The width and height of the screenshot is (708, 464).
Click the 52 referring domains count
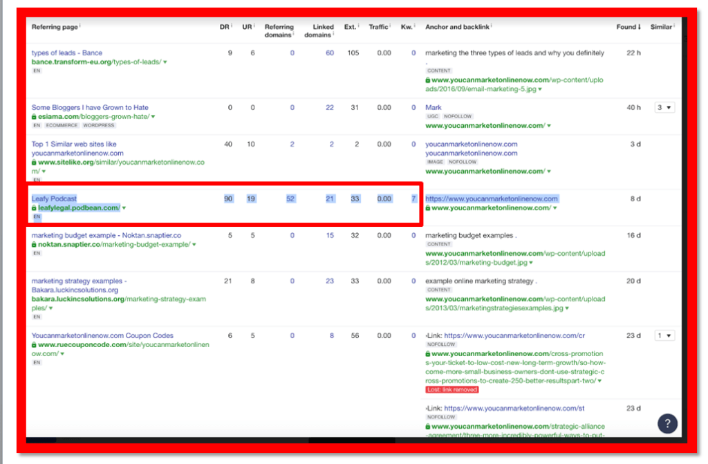[290, 198]
